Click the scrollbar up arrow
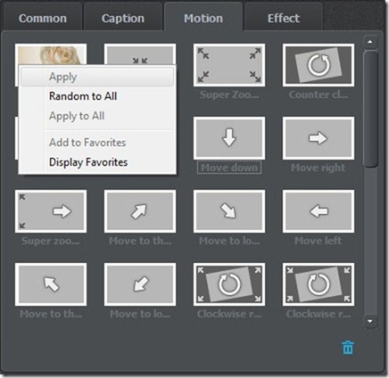This screenshot has height=378, width=389. (x=370, y=42)
